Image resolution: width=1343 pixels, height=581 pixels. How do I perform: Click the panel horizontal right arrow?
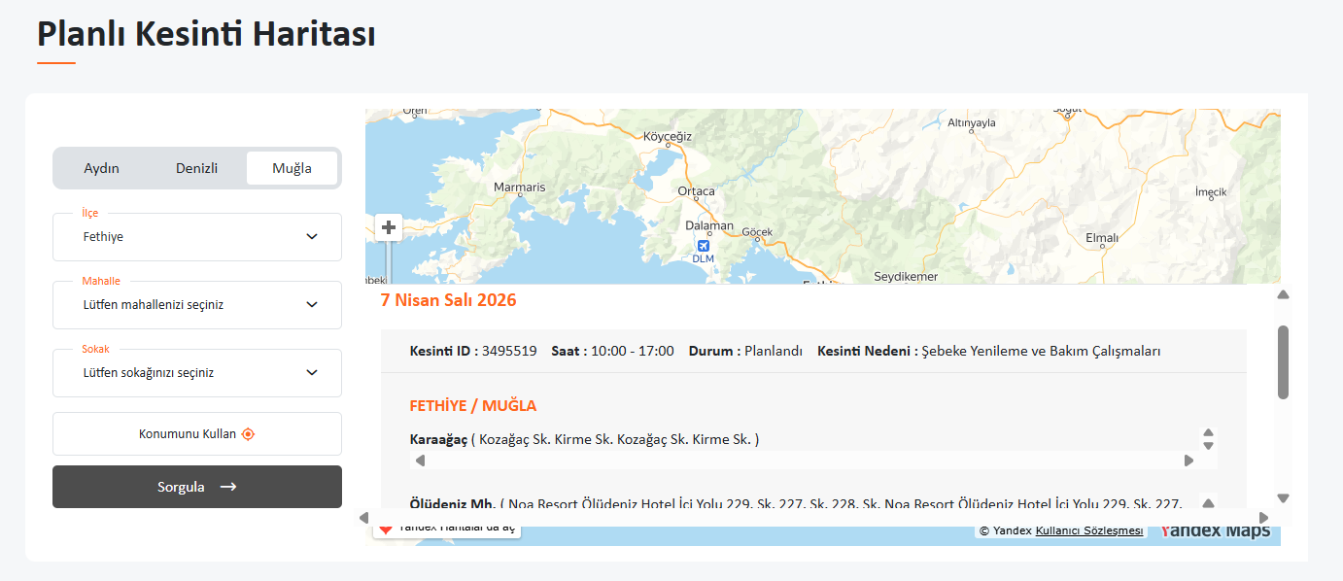point(1263,517)
